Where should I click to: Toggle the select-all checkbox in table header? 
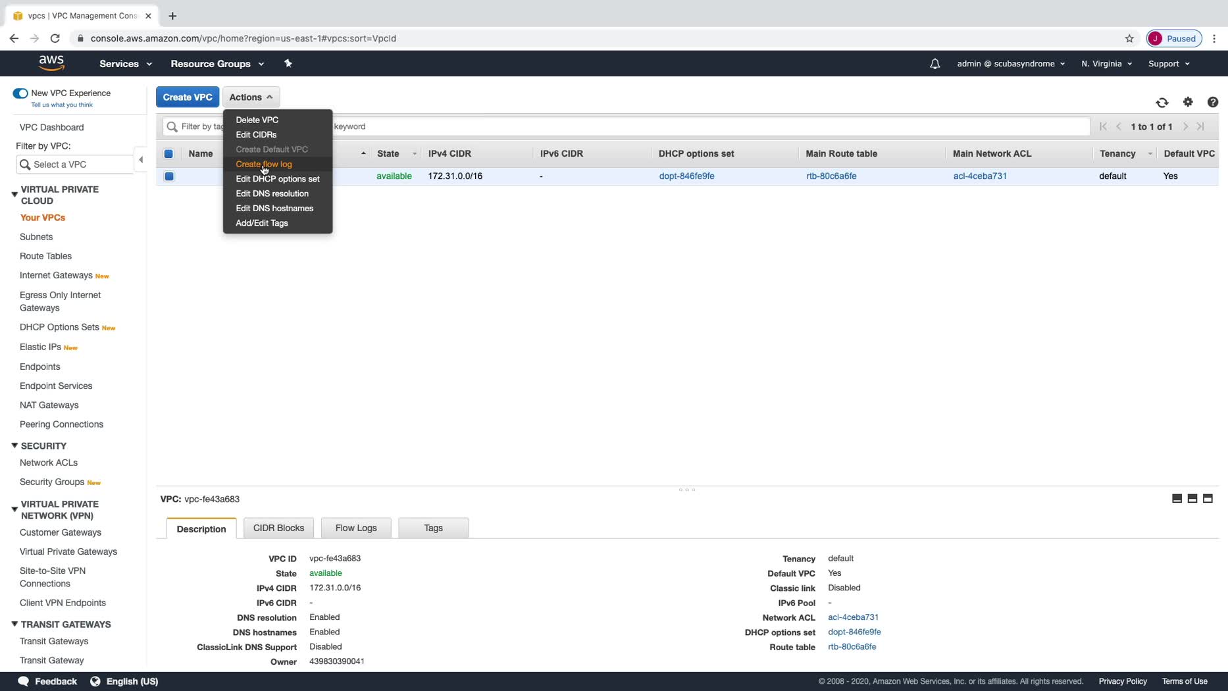point(168,154)
